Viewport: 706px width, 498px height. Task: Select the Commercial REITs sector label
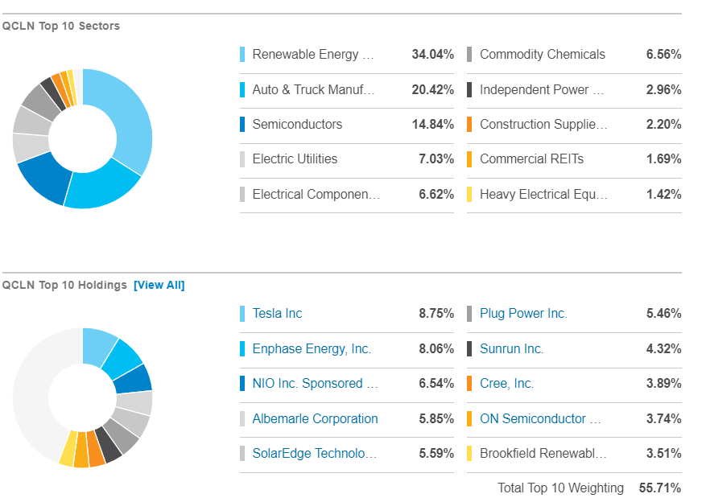(532, 158)
